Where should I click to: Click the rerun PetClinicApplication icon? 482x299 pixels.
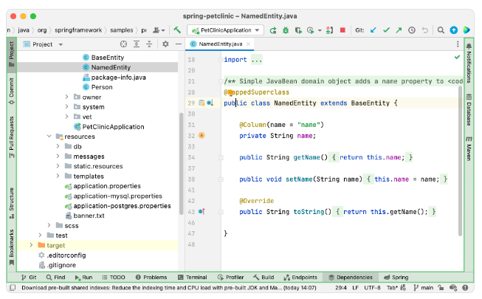point(273,30)
